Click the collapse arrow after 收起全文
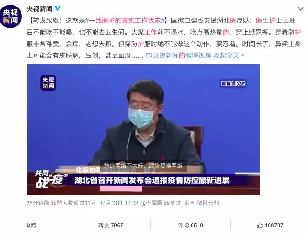 pyautogui.click(x=242, y=56)
